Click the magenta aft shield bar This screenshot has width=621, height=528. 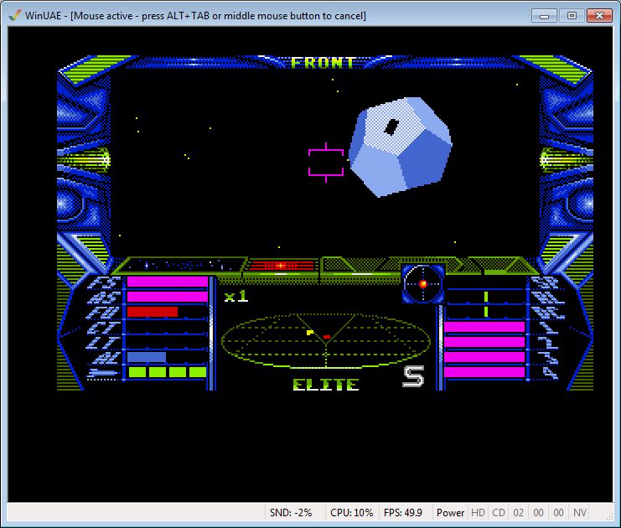coord(168,297)
